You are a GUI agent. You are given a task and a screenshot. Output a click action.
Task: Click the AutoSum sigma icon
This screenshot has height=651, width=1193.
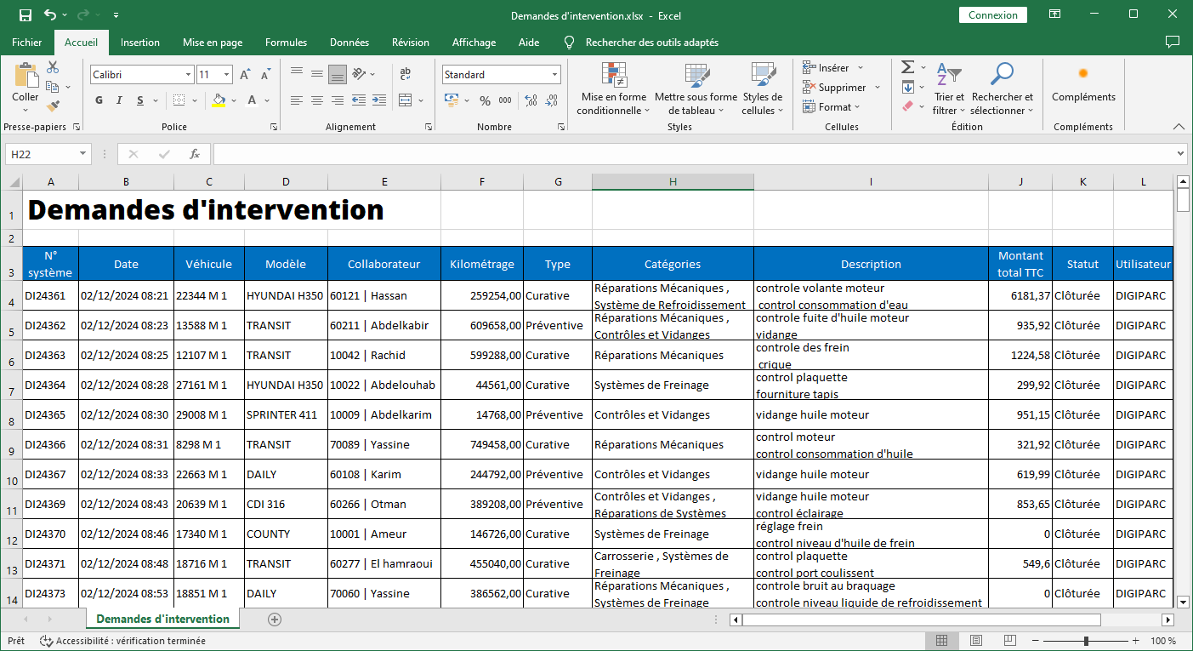point(907,67)
